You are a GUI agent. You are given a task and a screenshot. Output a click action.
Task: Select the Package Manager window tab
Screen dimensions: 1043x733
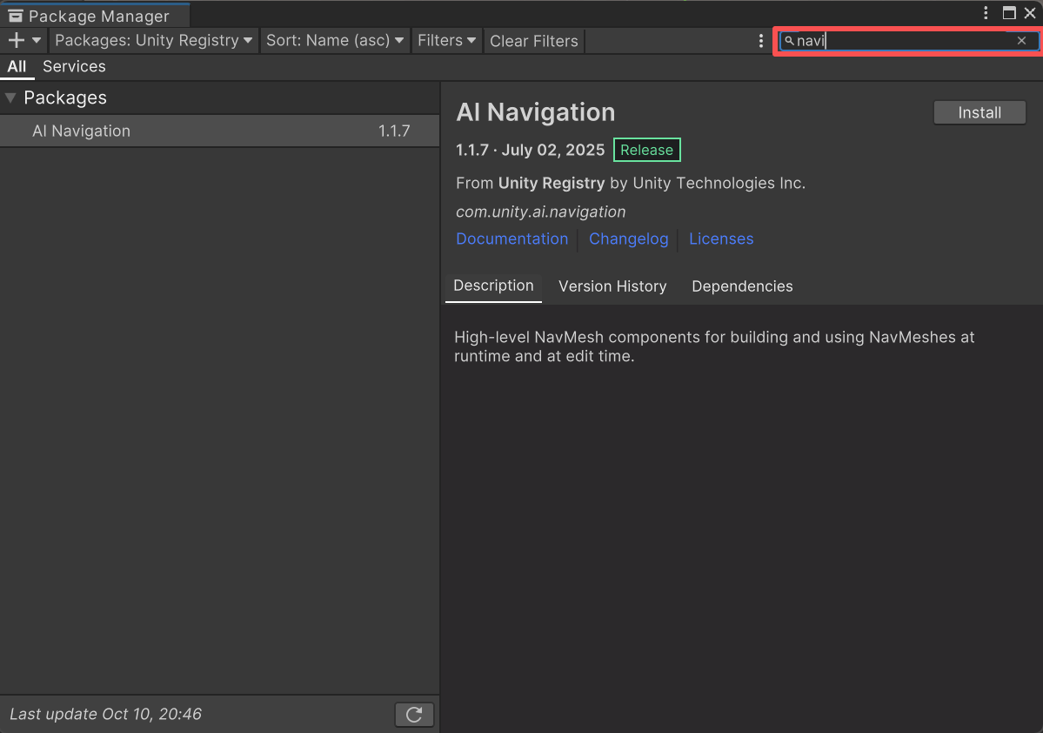click(95, 16)
